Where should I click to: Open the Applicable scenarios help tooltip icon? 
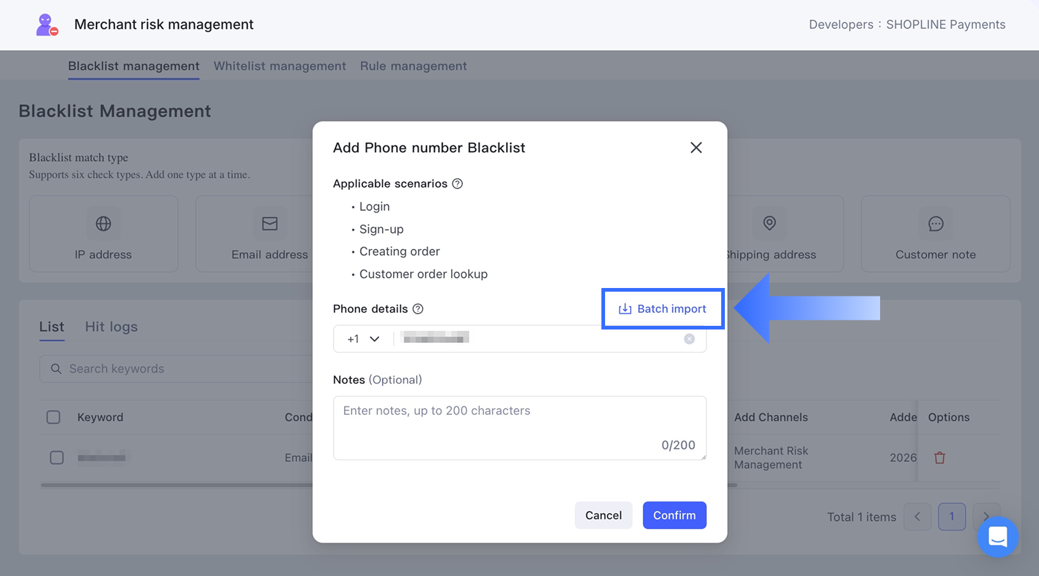click(457, 184)
